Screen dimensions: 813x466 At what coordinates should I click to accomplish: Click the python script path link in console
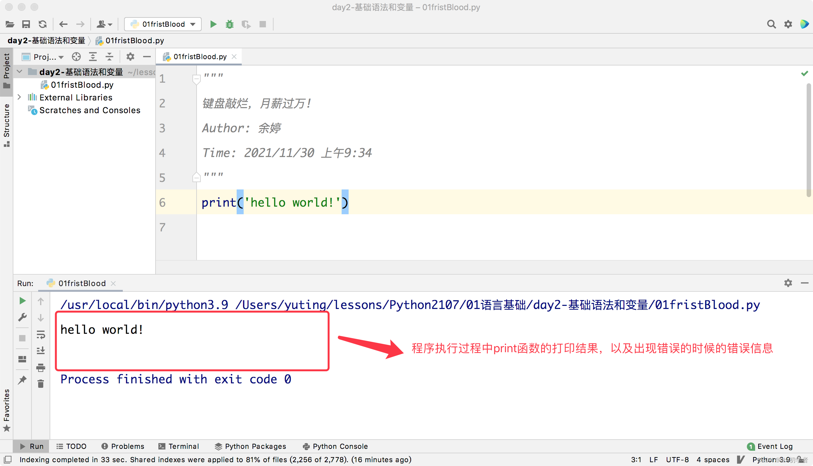click(x=497, y=305)
